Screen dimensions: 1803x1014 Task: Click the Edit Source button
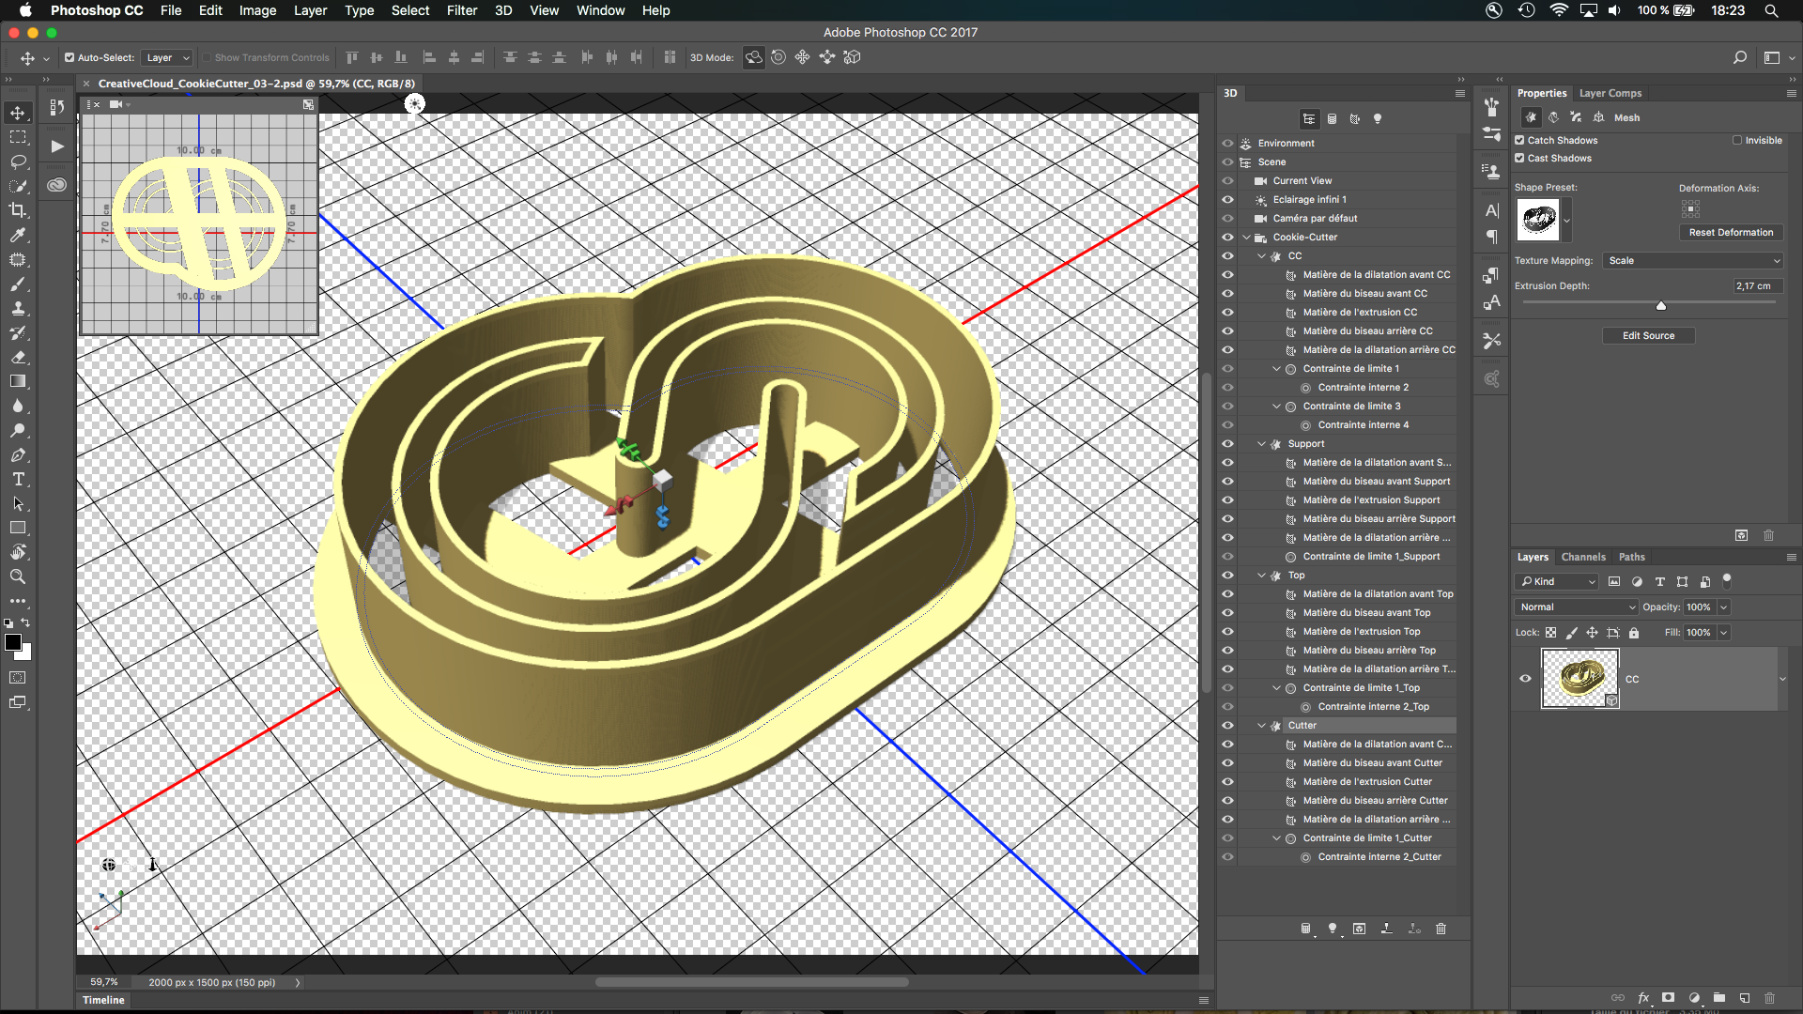(1648, 335)
